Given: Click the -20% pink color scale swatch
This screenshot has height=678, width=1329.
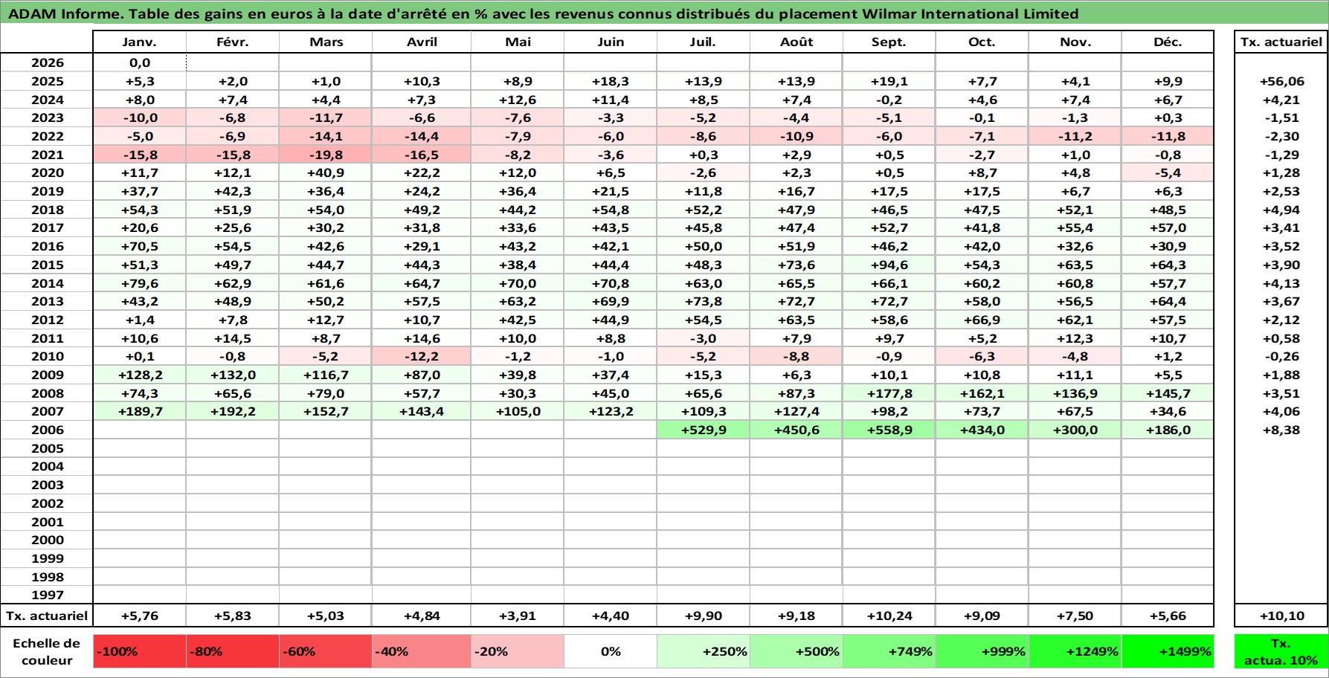Looking at the screenshot, I should pos(518,651).
